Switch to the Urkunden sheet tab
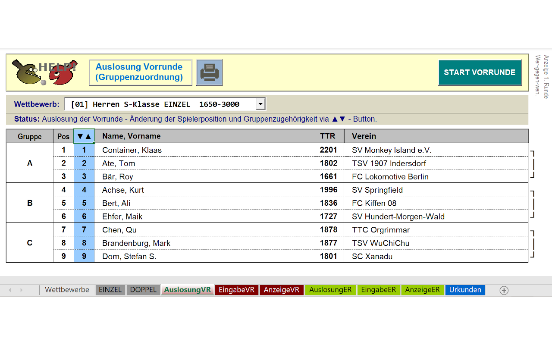 click(x=465, y=290)
